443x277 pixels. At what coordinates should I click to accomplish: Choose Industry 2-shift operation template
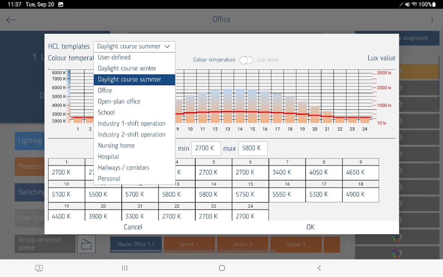(x=132, y=135)
